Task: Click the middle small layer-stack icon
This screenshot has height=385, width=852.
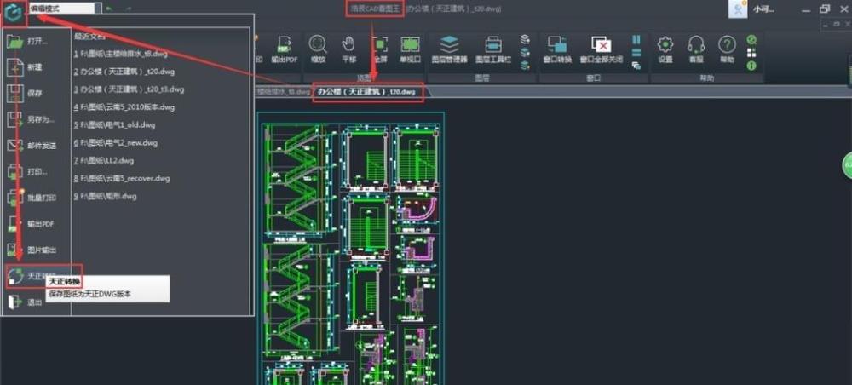Action: (525, 53)
